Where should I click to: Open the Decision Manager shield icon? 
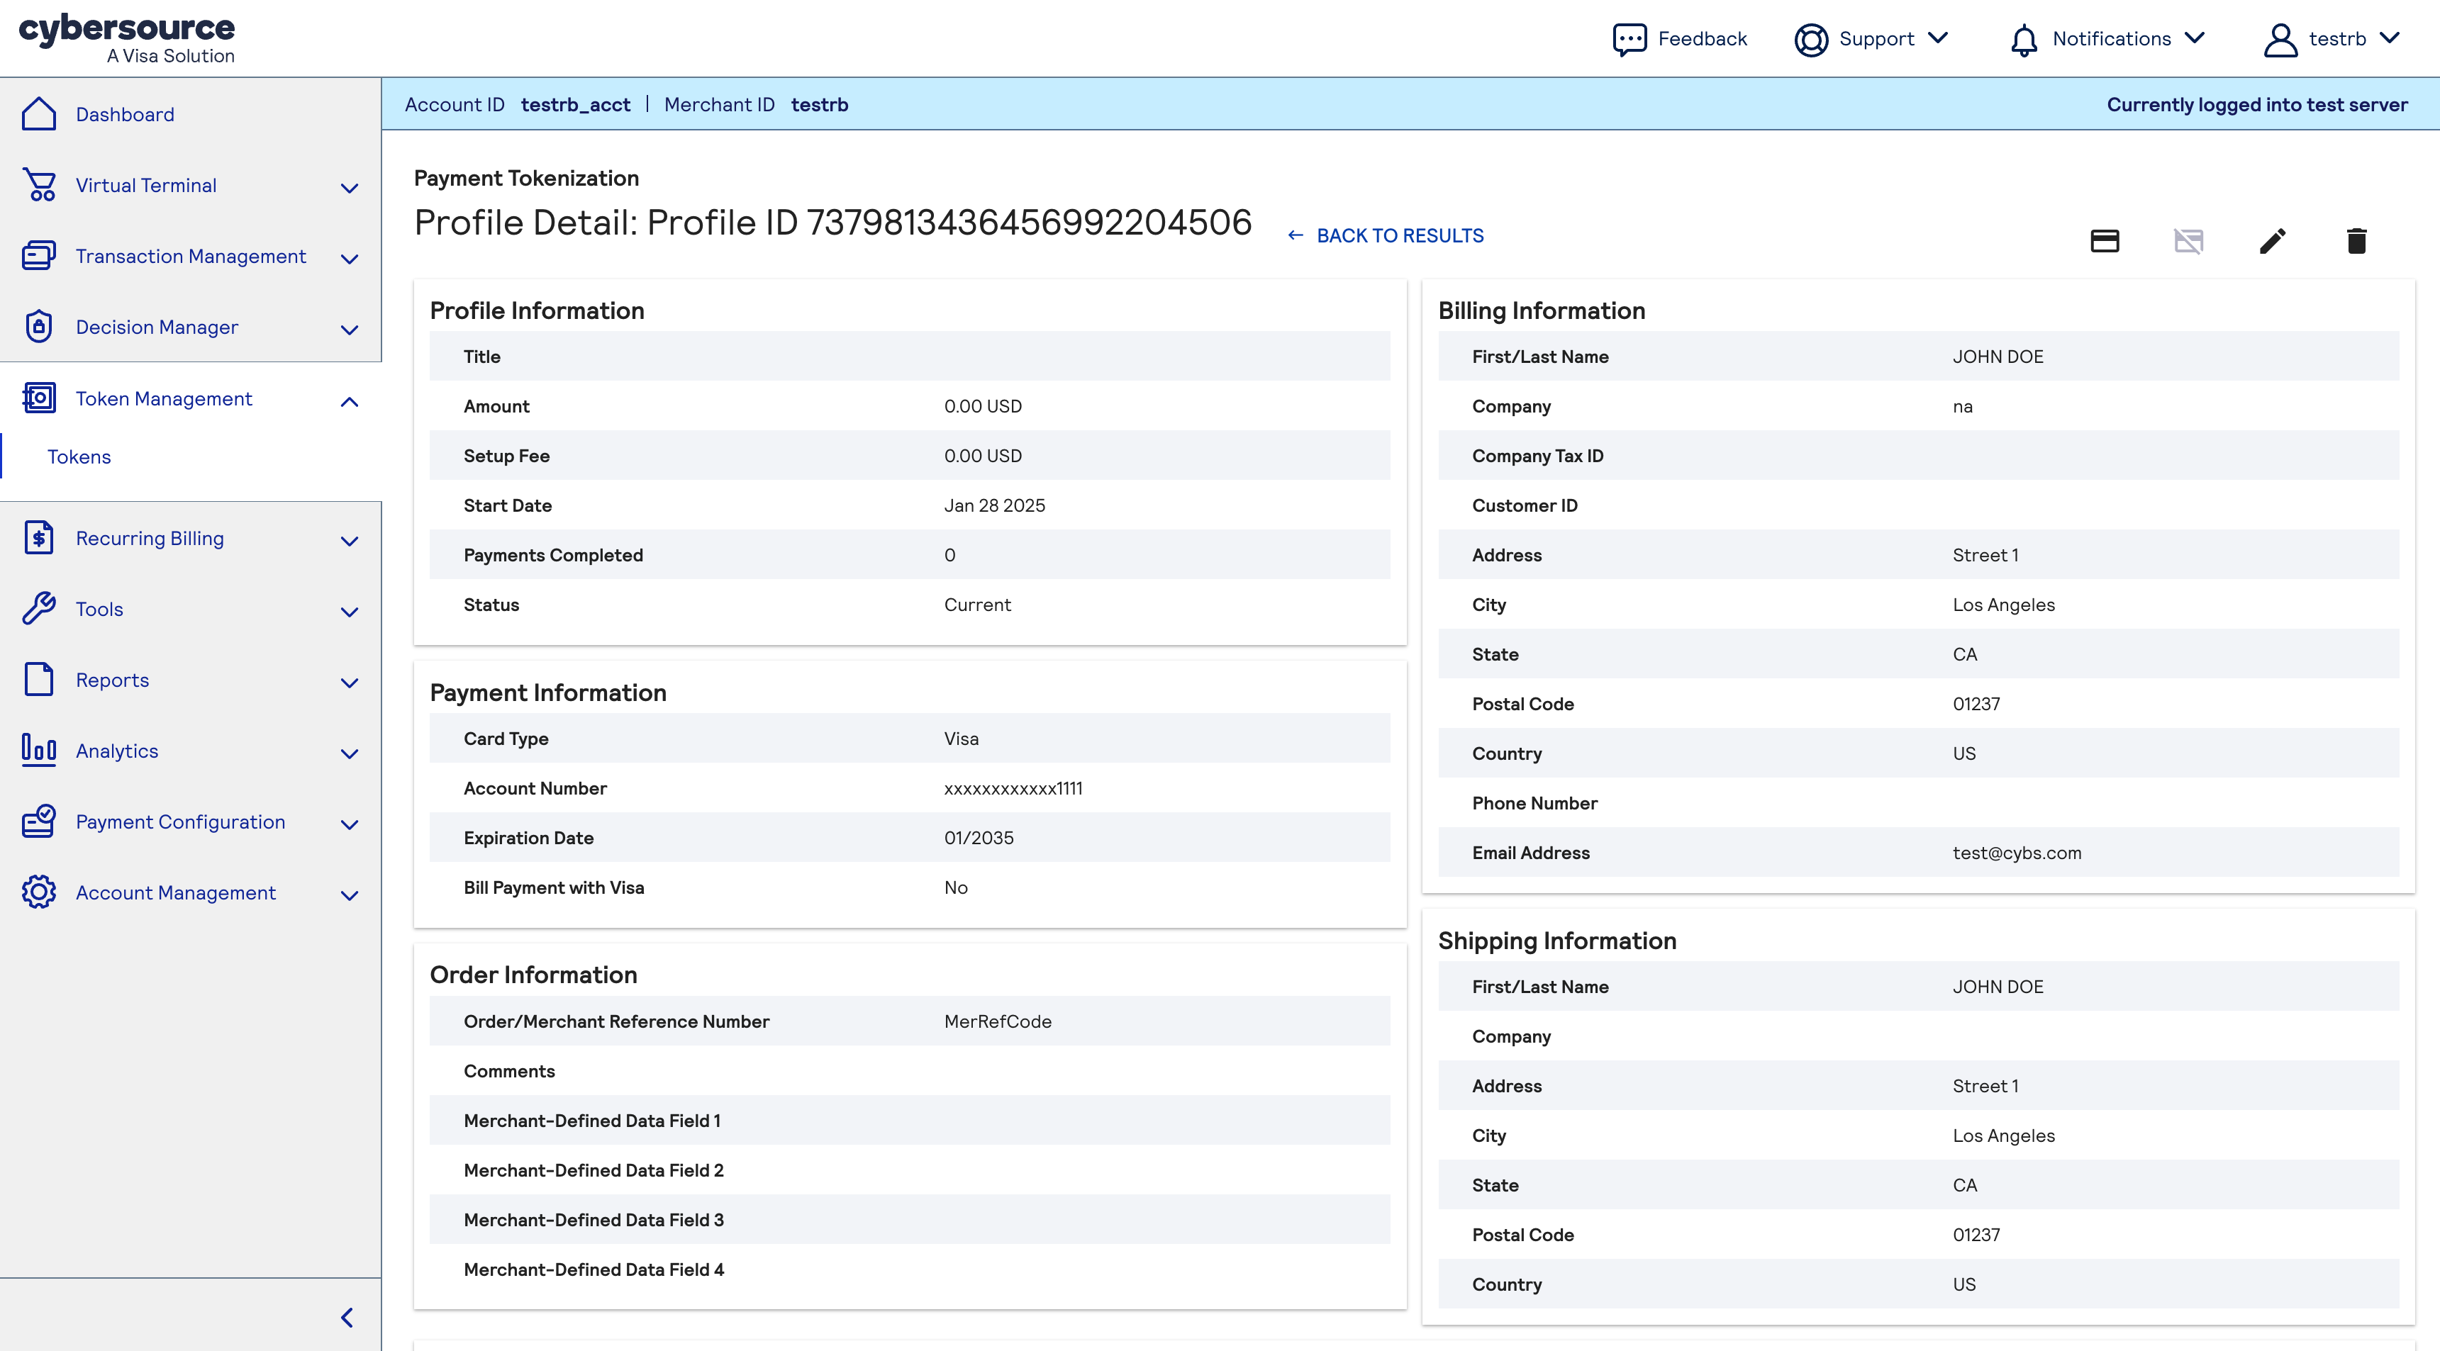tap(39, 325)
